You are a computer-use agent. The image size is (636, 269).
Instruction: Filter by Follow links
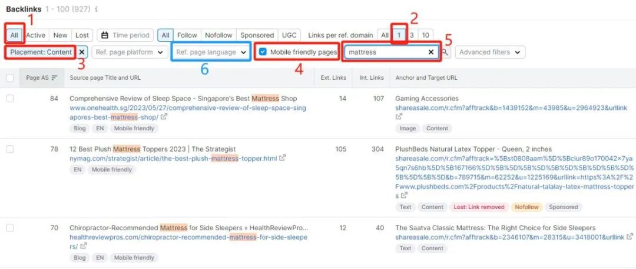187,35
